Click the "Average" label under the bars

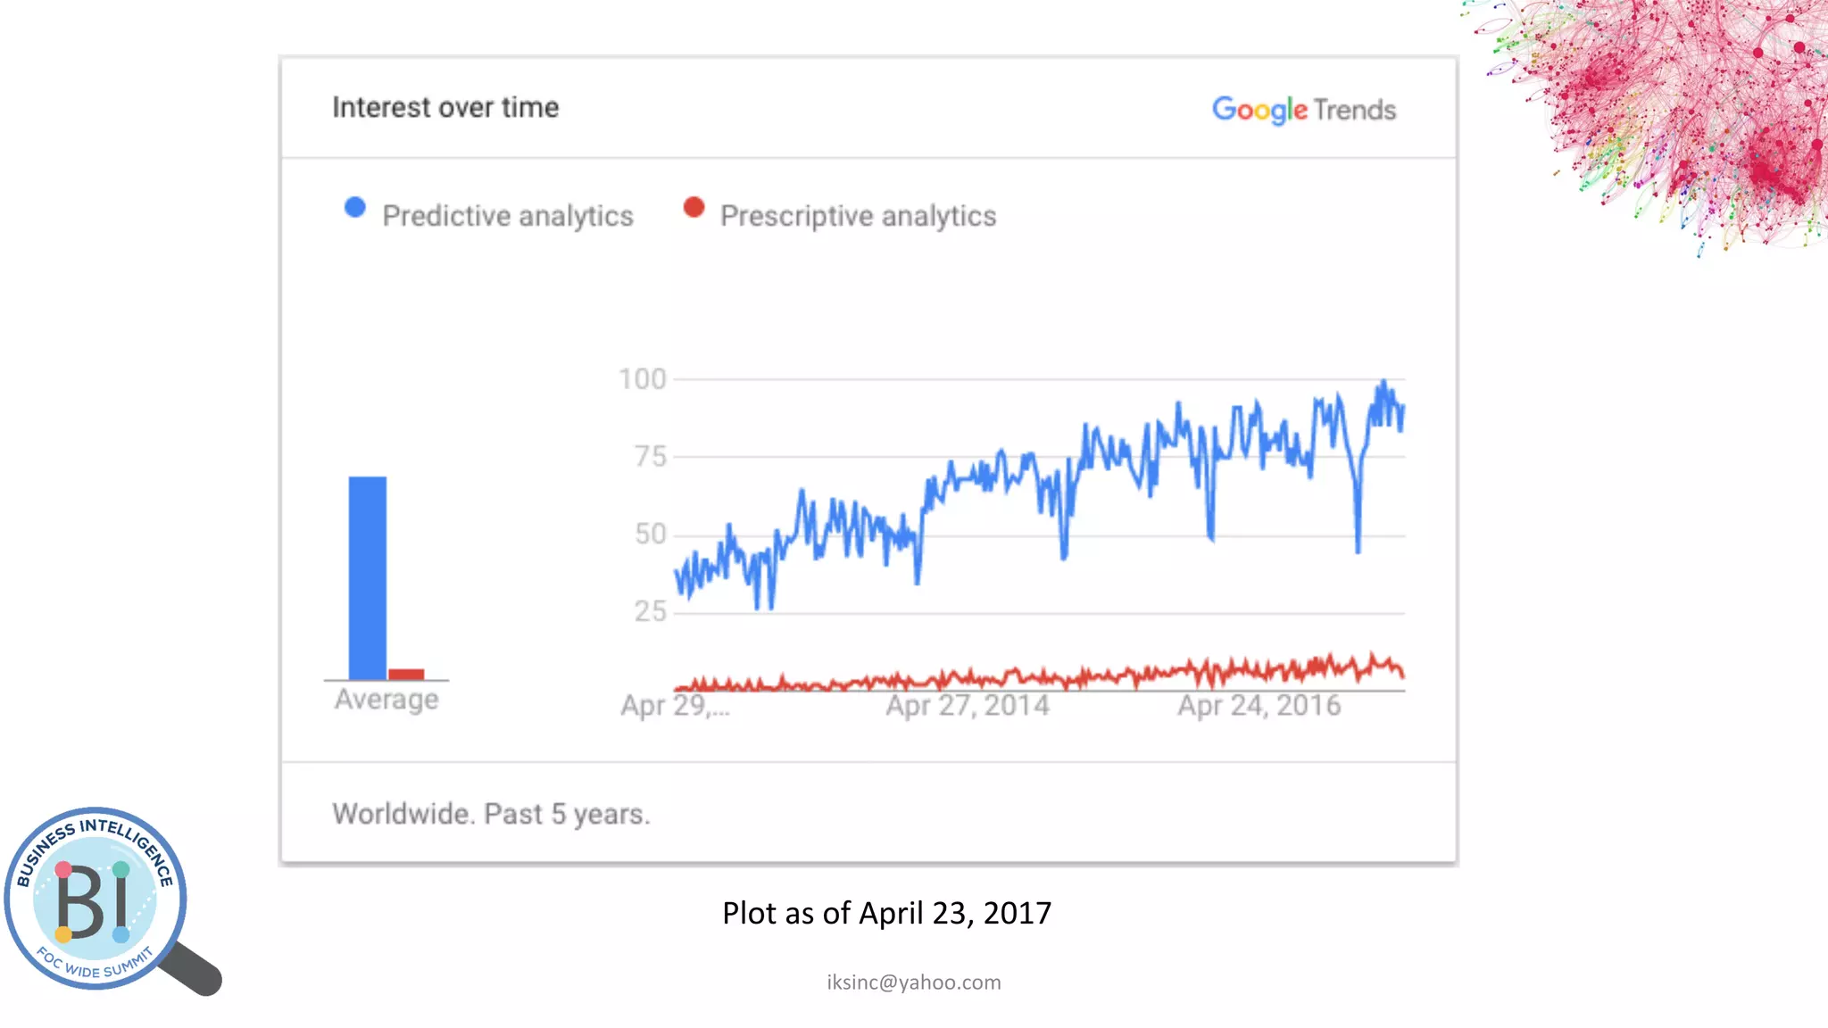coord(386,699)
